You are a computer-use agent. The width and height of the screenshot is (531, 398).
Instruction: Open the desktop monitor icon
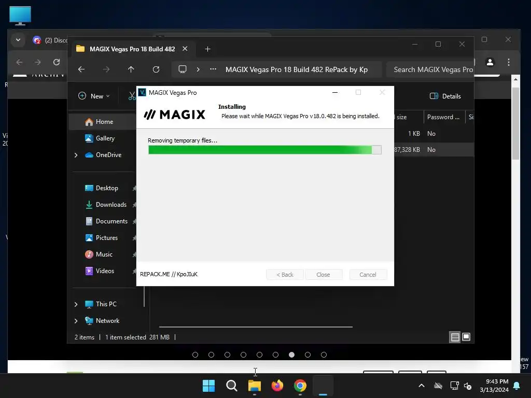click(x=20, y=16)
